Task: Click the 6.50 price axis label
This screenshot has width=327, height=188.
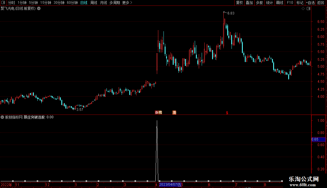Action: (321, 22)
